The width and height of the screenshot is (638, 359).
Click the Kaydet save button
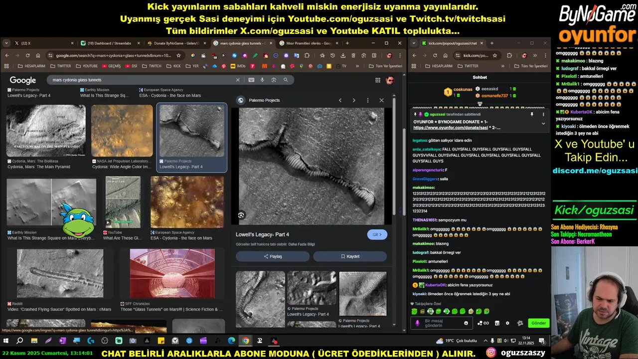pos(350,256)
